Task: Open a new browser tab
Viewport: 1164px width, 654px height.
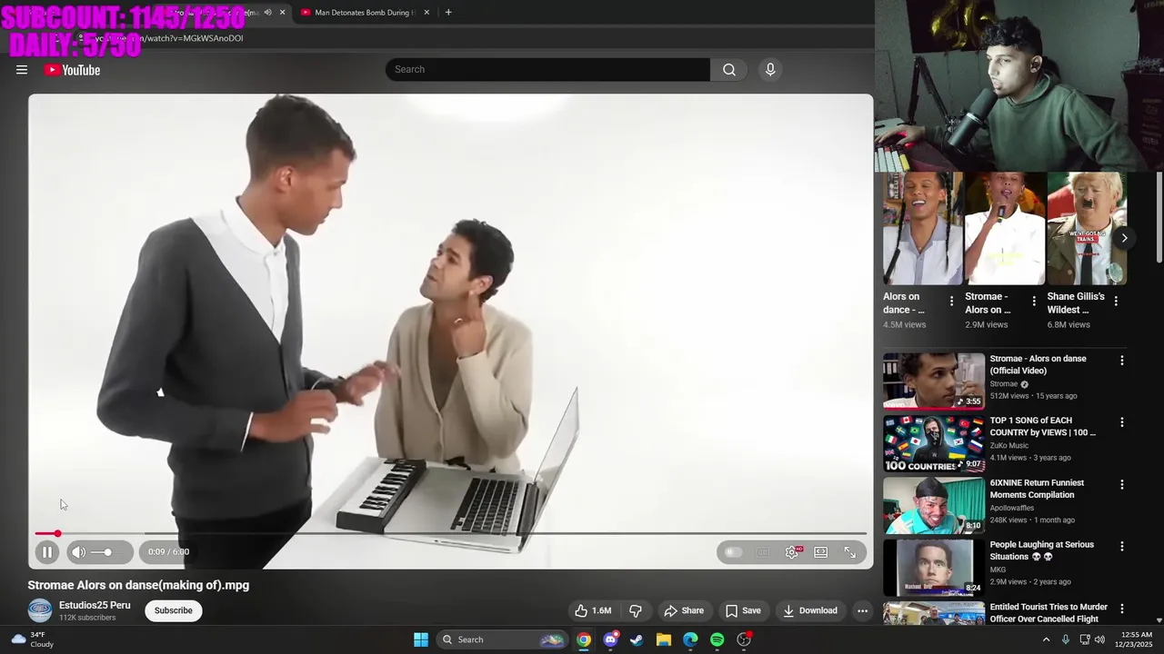Action: tap(448, 13)
